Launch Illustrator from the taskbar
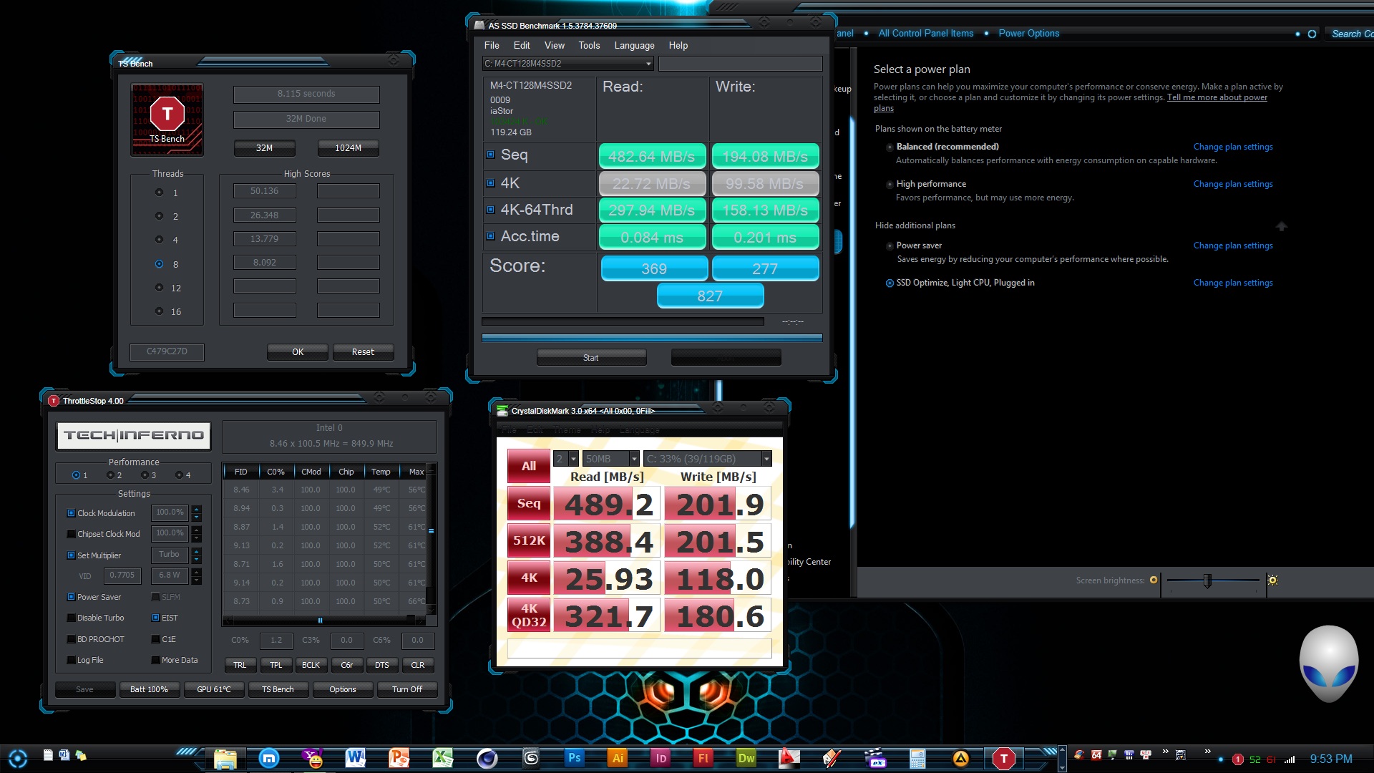The height and width of the screenshot is (773, 1374). [618, 759]
